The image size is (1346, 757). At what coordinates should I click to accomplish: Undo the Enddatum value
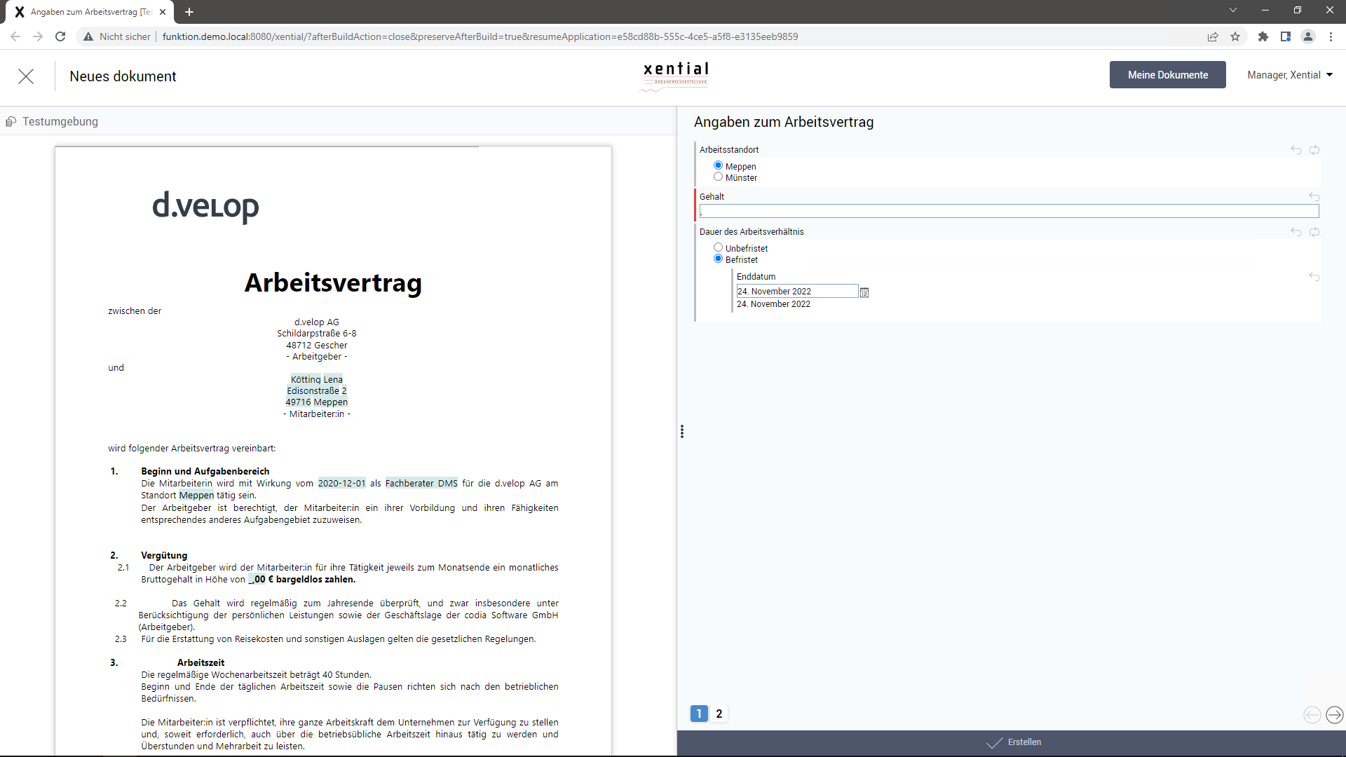1314,277
